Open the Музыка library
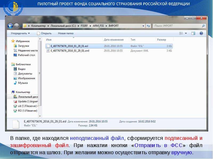The height and width of the screenshot is (159, 213). [23, 83]
